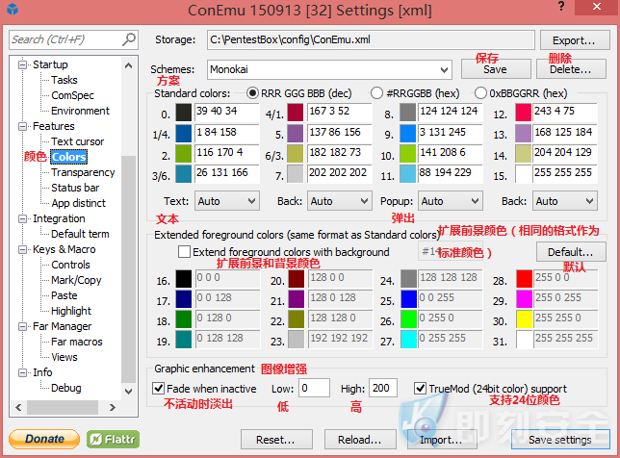This screenshot has width=620, height=458.
Task: Click the Save settings button
Action: coord(560,440)
